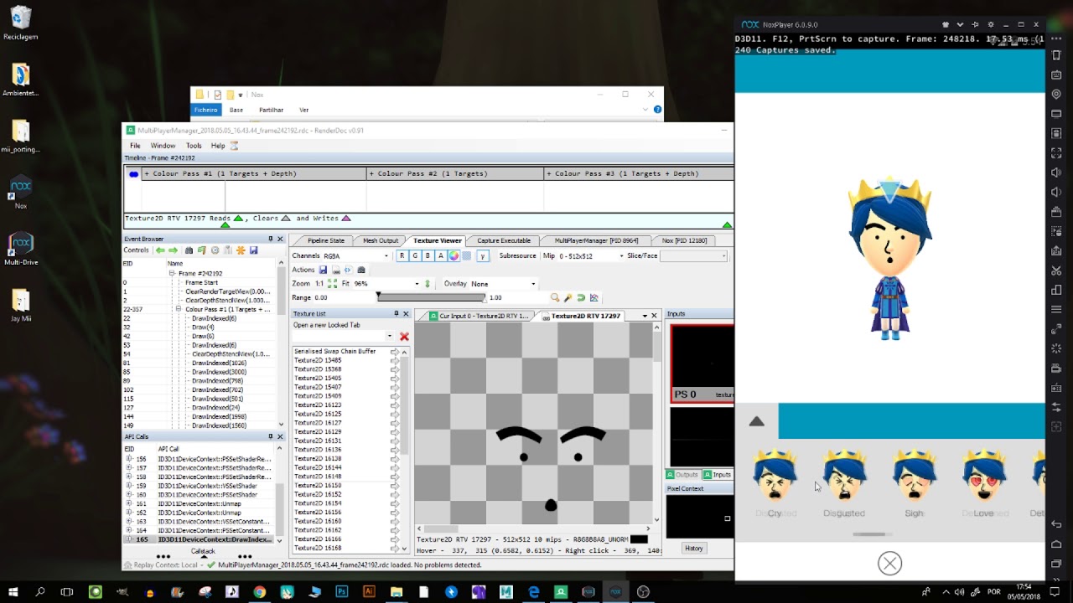Click the History button in Pixel Context

click(x=693, y=548)
